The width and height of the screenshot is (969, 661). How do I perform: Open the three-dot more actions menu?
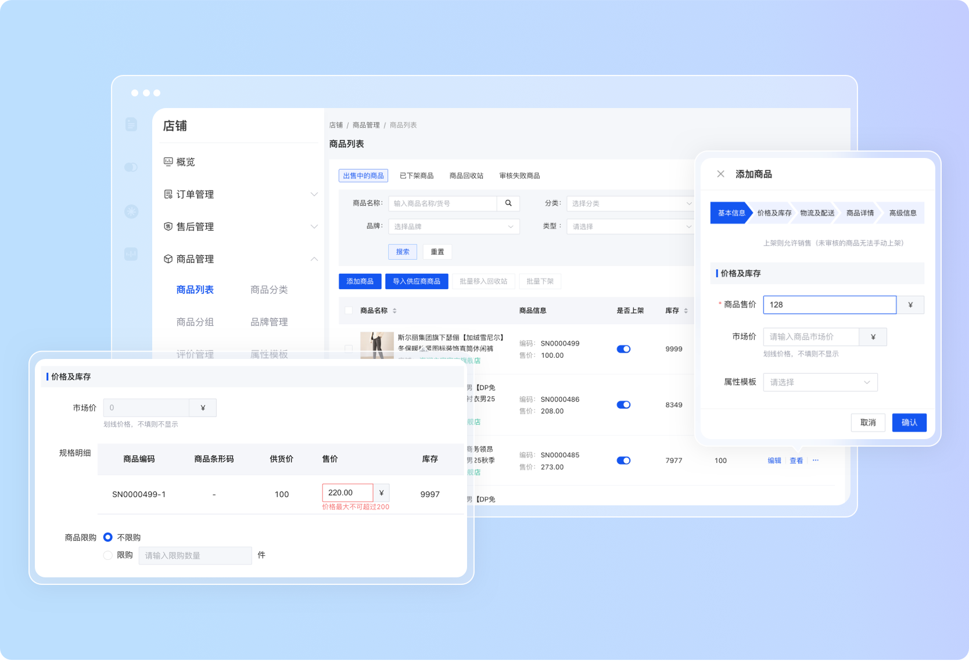(x=816, y=460)
